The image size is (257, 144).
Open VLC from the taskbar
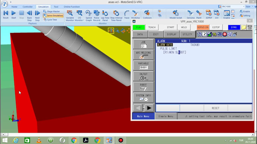coord(39,140)
